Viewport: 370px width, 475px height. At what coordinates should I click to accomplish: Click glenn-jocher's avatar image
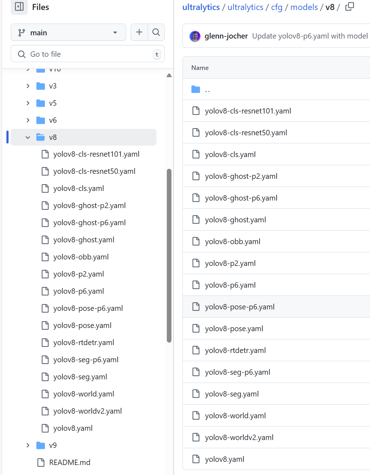click(195, 36)
